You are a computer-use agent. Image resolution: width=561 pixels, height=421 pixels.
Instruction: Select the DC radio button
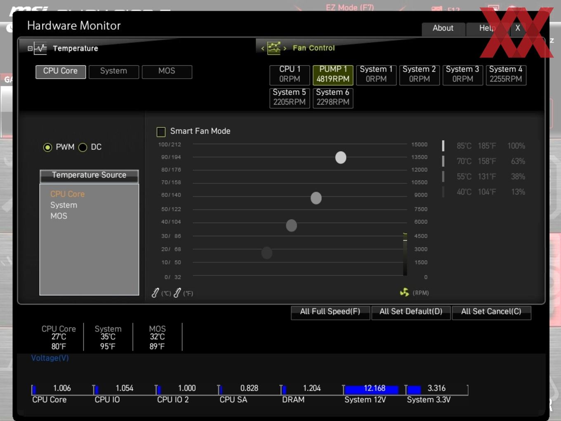[82, 147]
